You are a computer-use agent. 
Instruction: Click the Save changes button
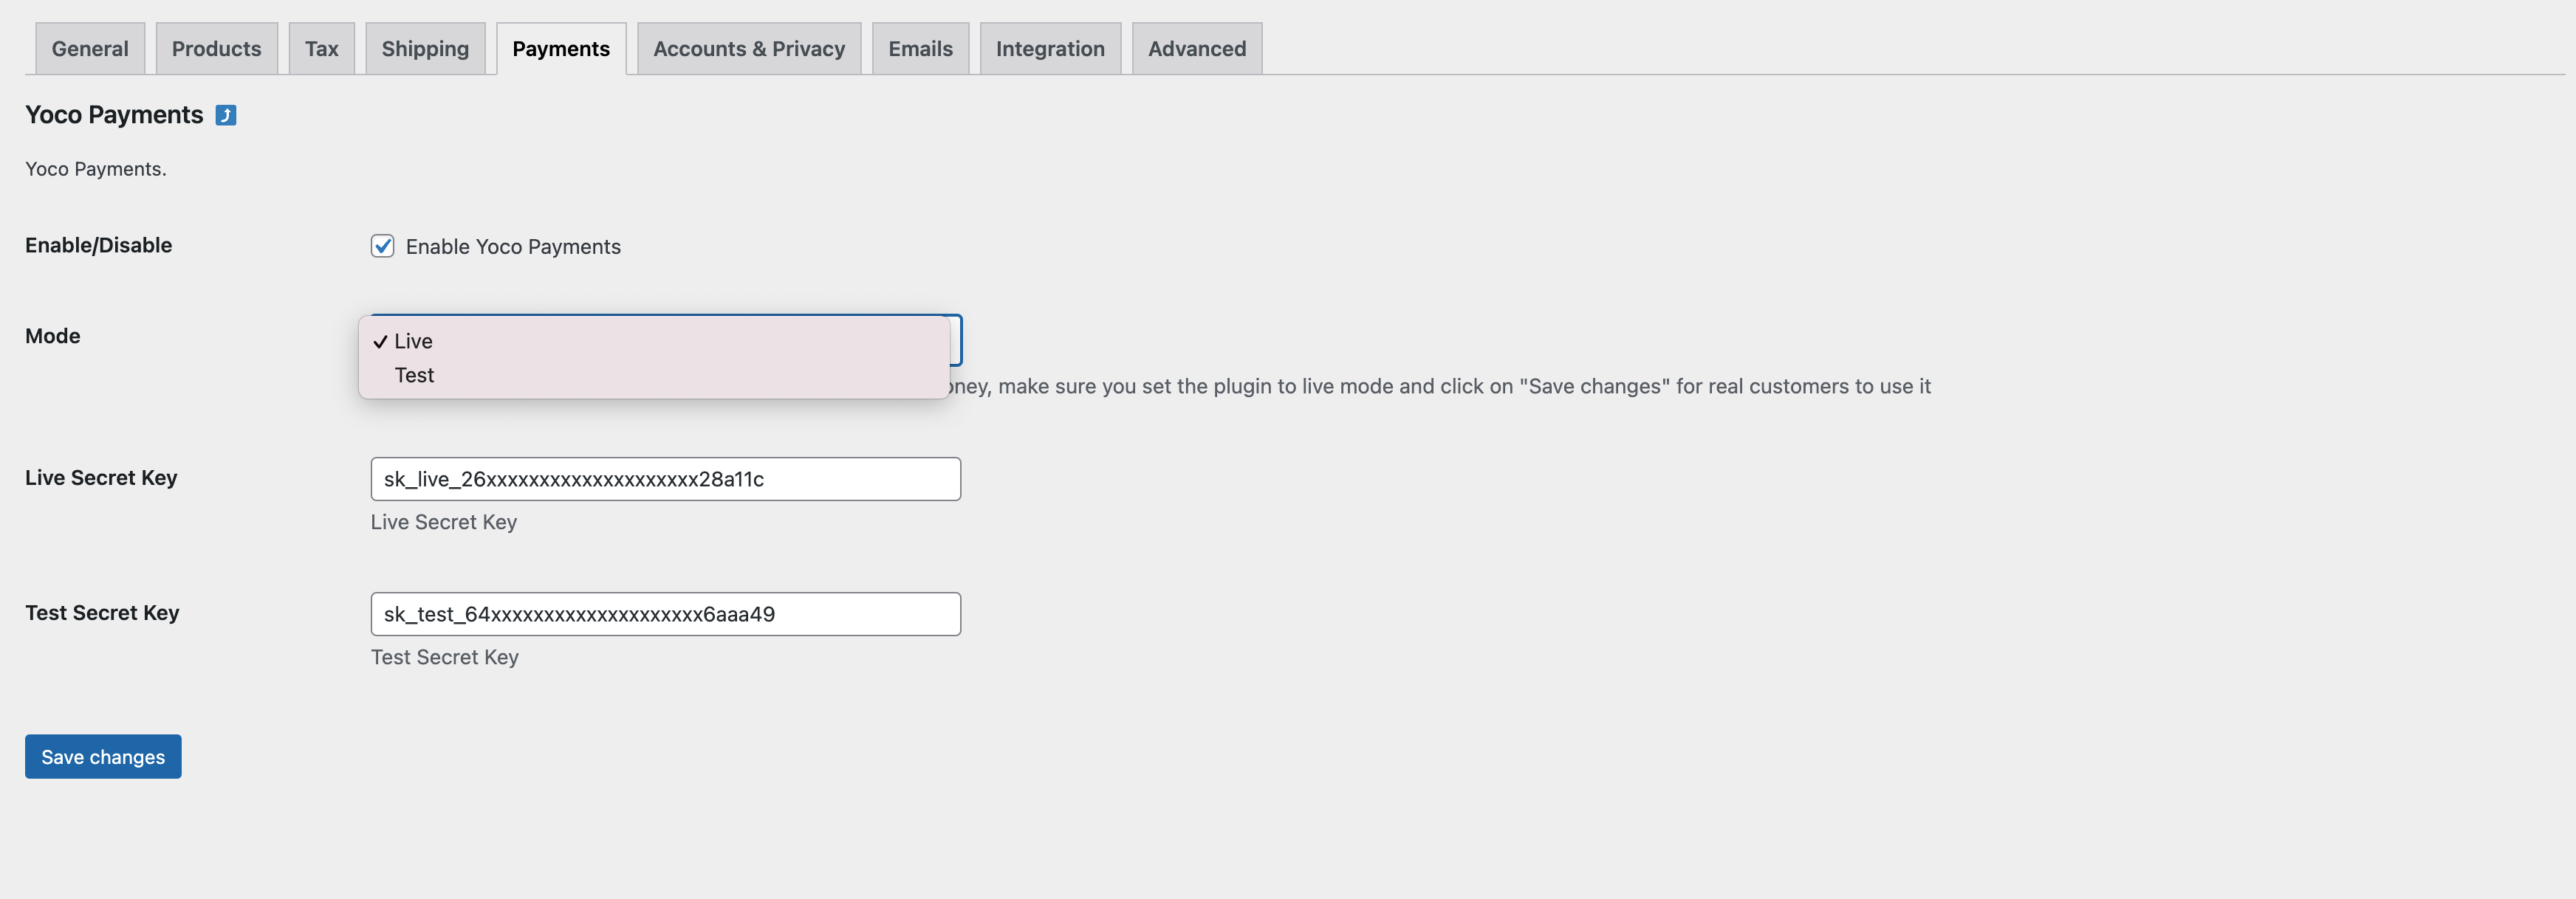point(103,756)
